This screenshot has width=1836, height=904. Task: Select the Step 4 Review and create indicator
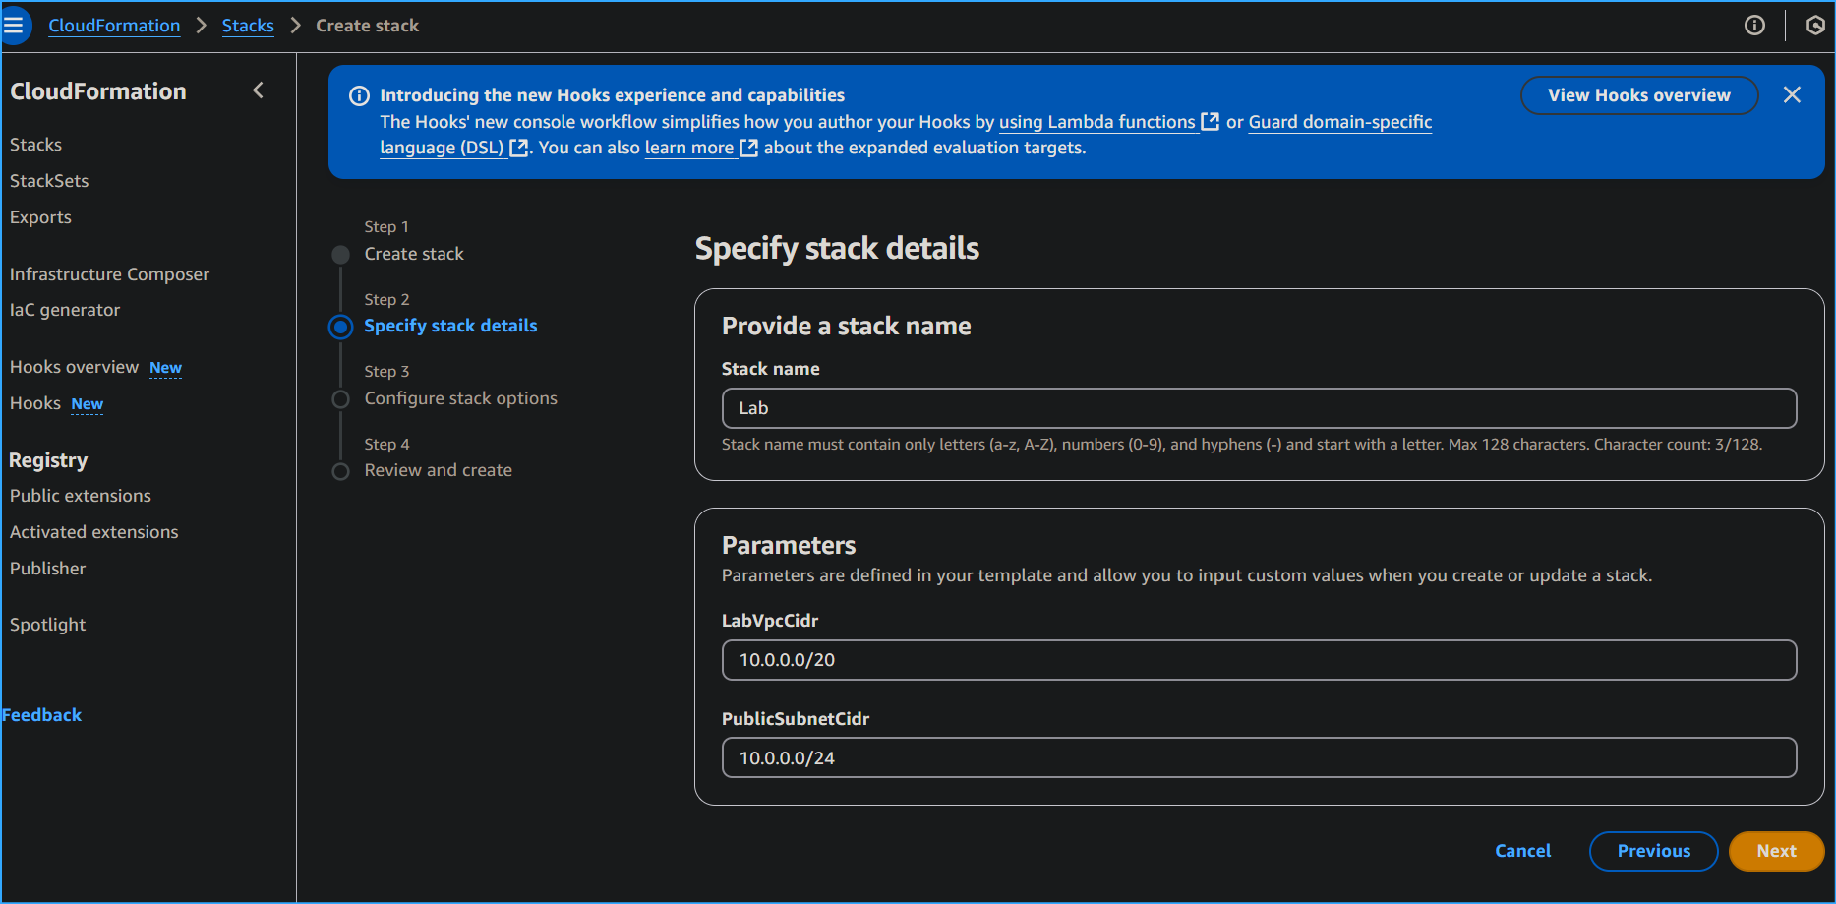(x=340, y=471)
